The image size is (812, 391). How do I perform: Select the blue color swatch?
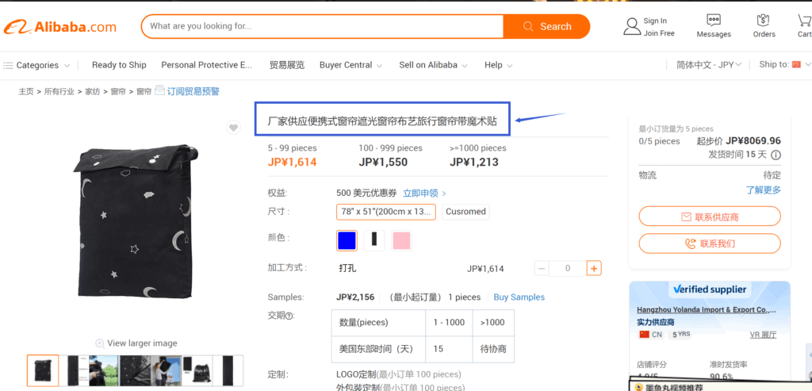point(347,241)
